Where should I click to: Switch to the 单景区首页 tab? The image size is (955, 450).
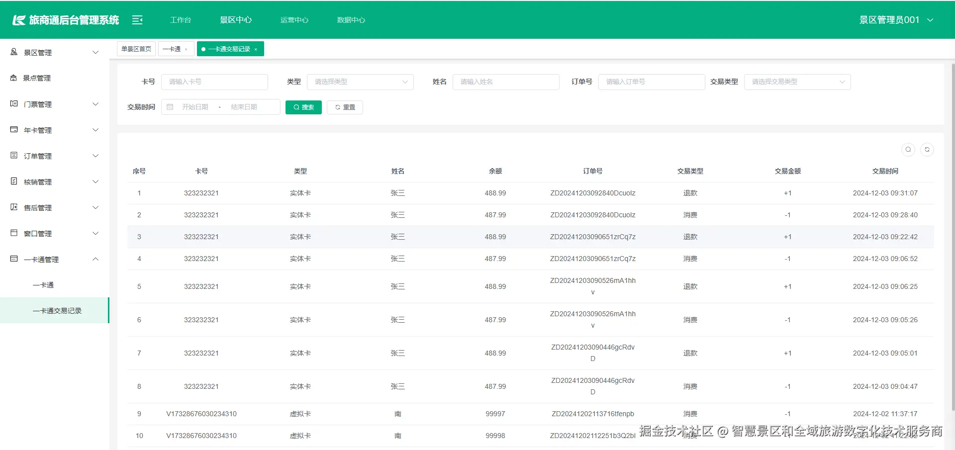pyautogui.click(x=136, y=49)
